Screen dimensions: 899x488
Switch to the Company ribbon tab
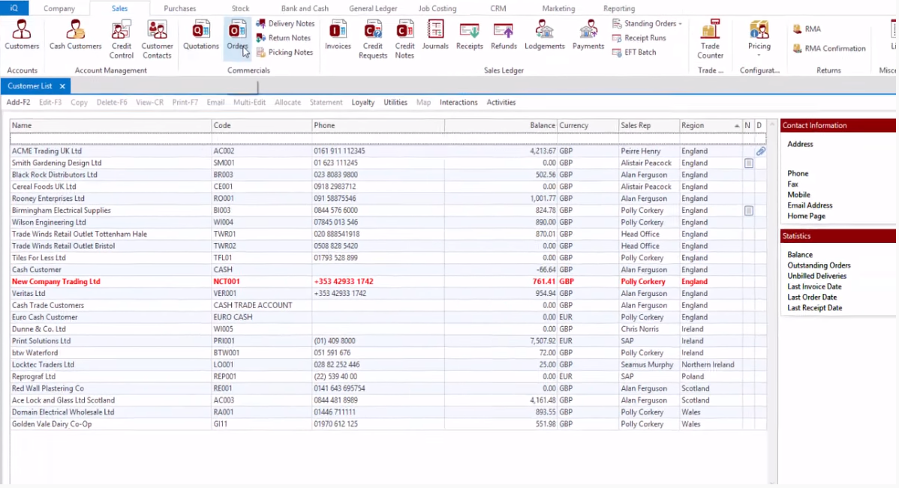click(x=59, y=8)
